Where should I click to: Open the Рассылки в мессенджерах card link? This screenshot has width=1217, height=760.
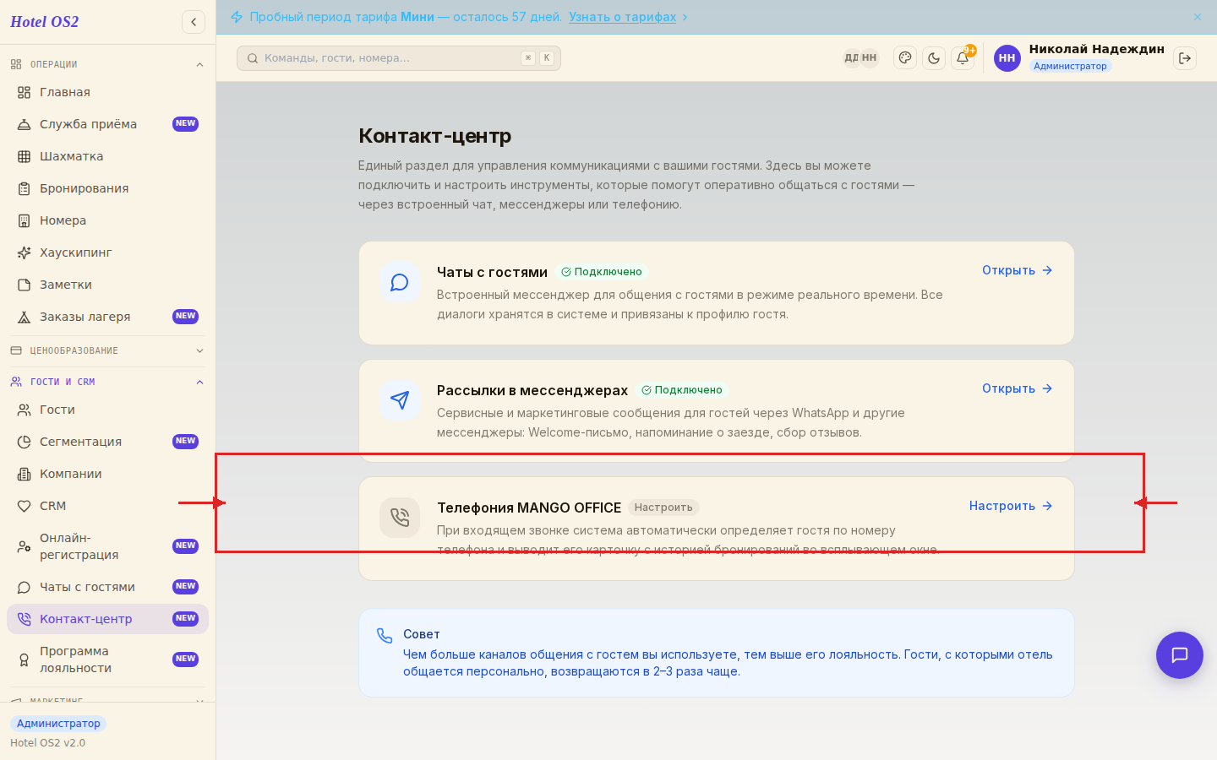tap(1017, 388)
